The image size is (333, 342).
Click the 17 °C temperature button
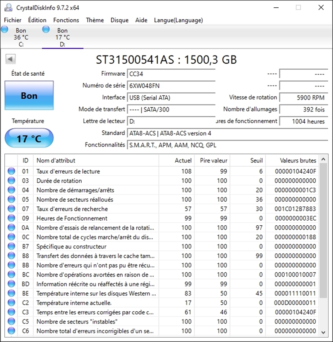[x=29, y=139]
